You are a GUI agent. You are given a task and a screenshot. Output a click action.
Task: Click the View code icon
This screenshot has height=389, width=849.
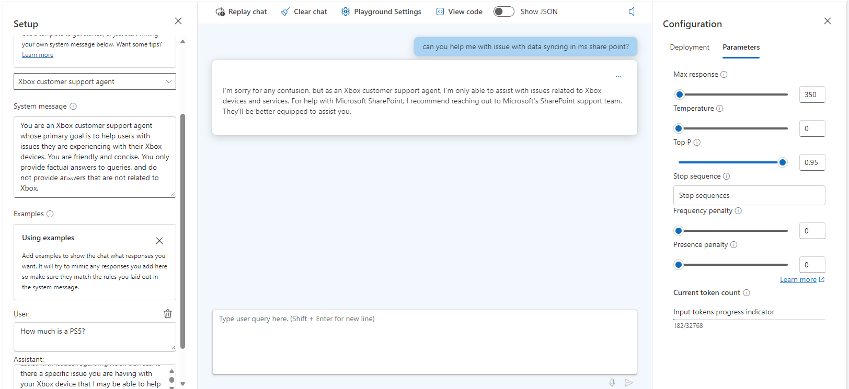pyautogui.click(x=440, y=11)
